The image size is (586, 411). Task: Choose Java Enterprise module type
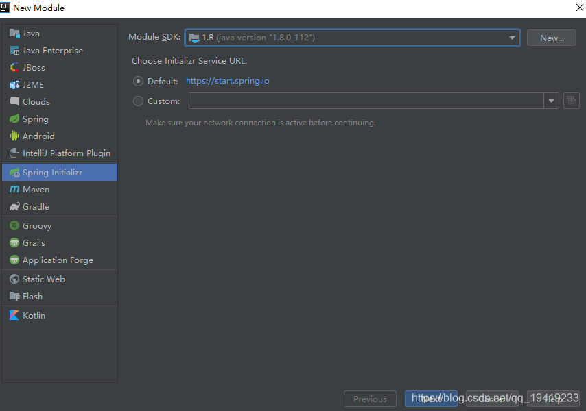point(60,51)
